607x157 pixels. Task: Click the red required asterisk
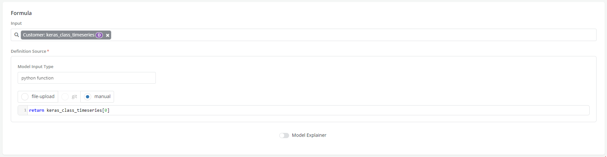(x=48, y=51)
